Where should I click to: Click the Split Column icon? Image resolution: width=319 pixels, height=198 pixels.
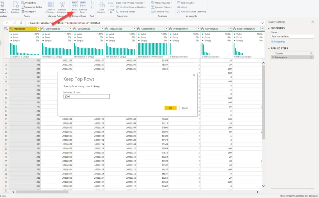tap(102, 4)
